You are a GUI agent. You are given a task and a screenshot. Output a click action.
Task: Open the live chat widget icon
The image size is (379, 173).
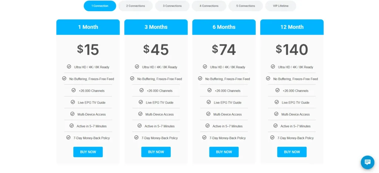[368, 162]
